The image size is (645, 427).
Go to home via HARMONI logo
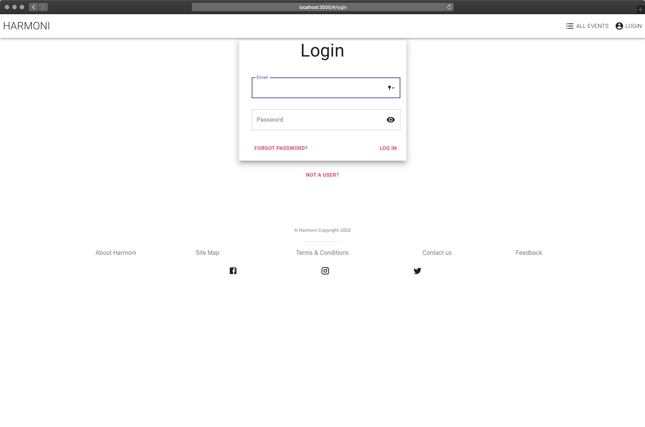[26, 26]
